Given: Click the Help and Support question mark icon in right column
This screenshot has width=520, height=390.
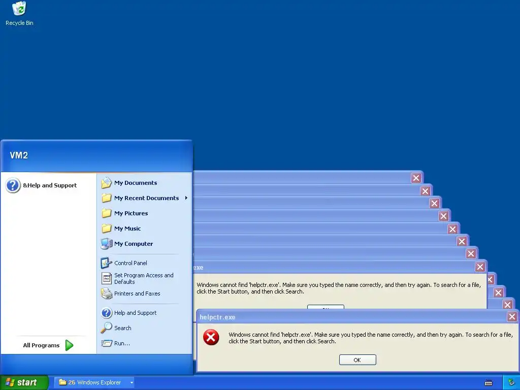Looking at the screenshot, I should tap(107, 313).
